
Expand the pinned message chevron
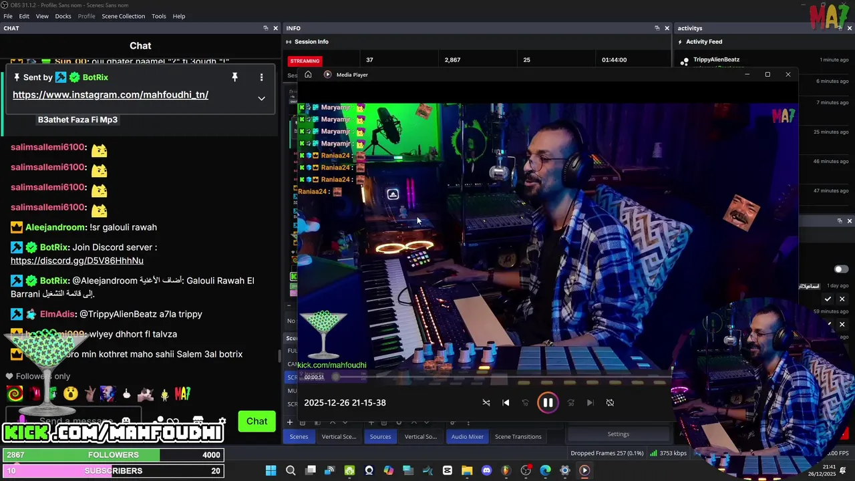(261, 98)
